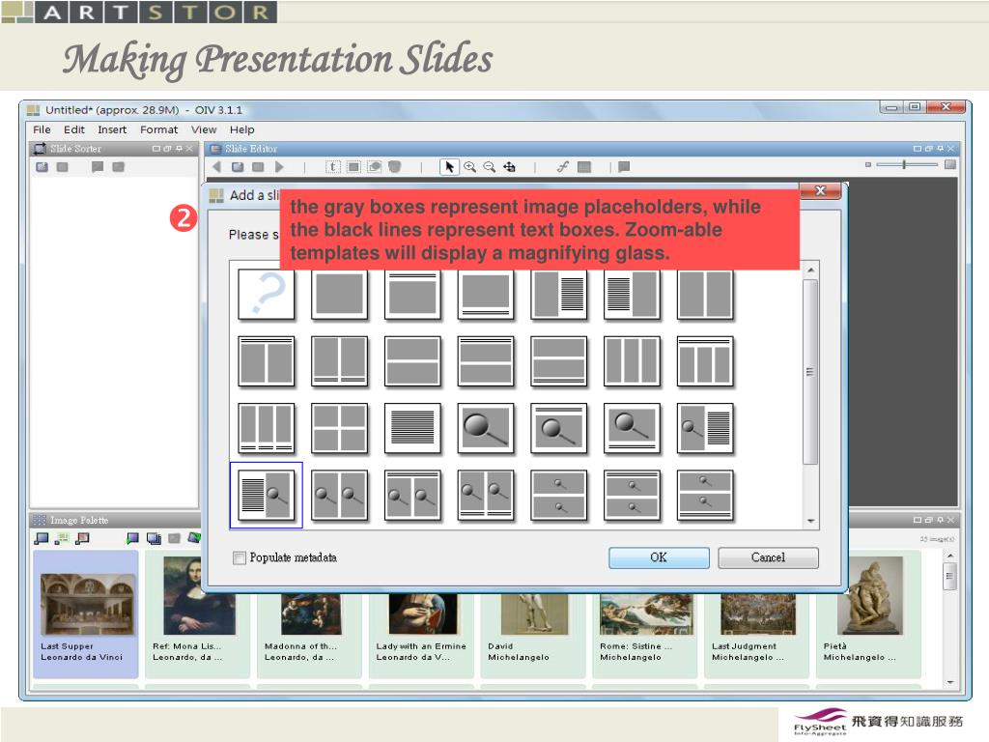Screen dimensions: 989x742
Task: Select the David by Michelangelo thumbnail
Action: coord(532,634)
